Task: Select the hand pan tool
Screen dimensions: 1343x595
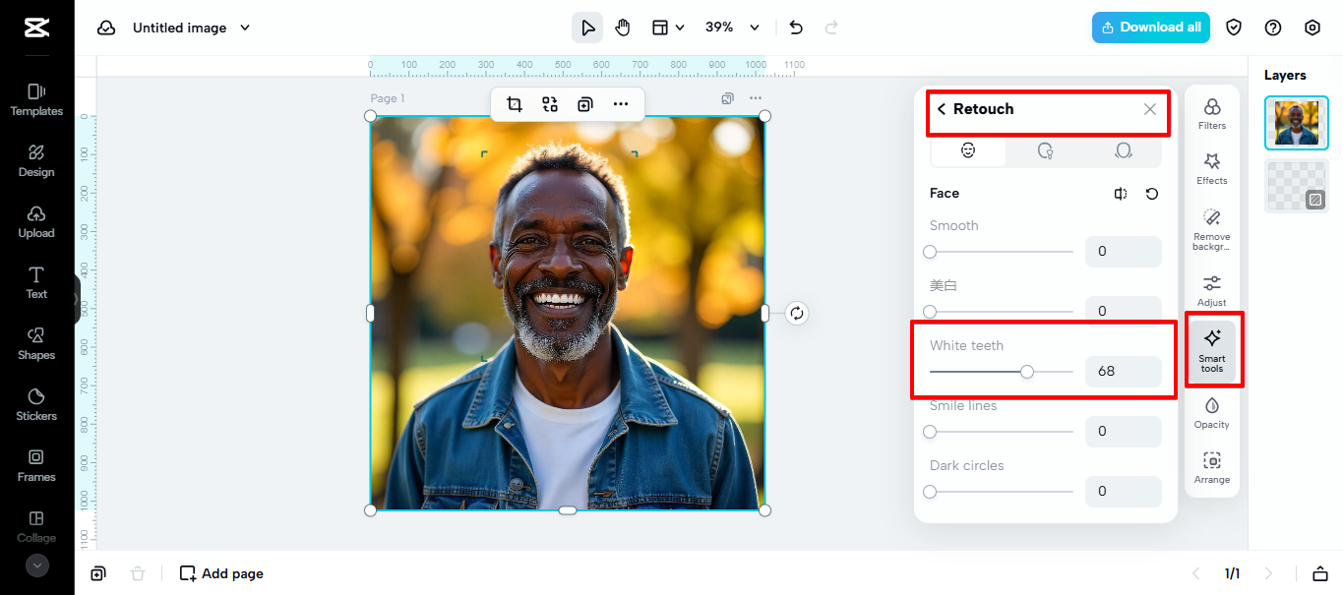Action: click(x=623, y=28)
